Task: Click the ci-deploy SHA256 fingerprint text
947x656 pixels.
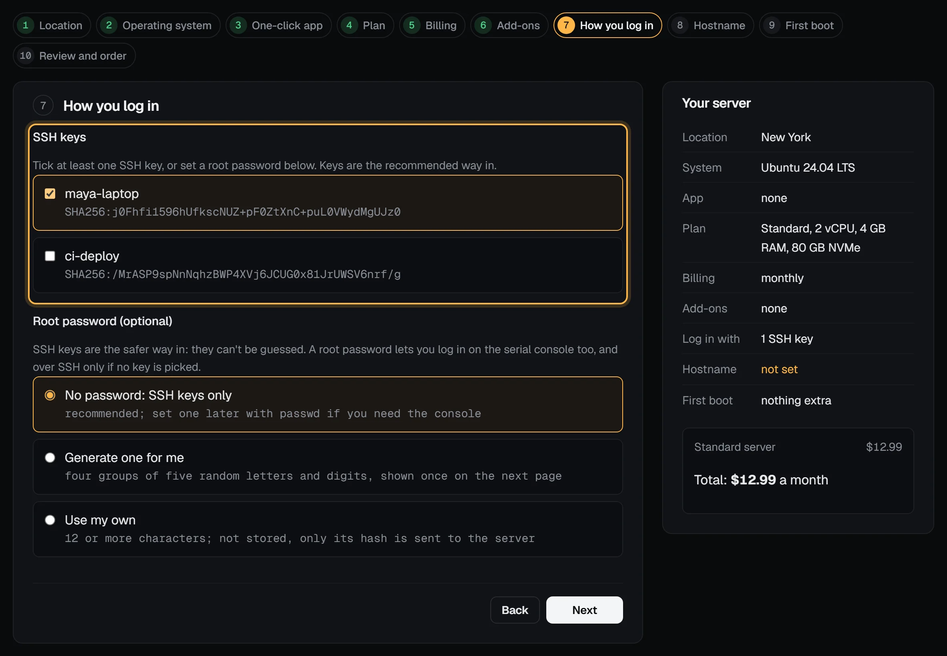Action: pyautogui.click(x=232, y=274)
